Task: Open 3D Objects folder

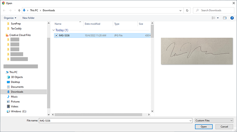Action: 17,77
